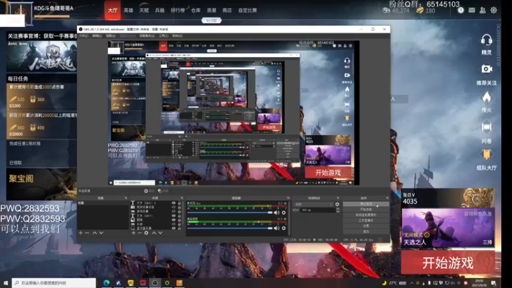Viewport: 512px width, 288px height.
Task: Mute the microphone/Aux speaker icon
Action: 276,212
